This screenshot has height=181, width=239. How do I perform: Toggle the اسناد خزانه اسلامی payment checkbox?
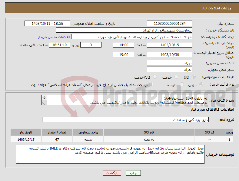(x=152, y=84)
